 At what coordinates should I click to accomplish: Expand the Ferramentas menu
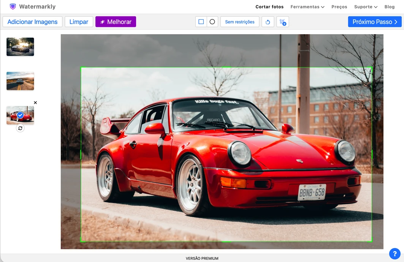pyautogui.click(x=307, y=7)
